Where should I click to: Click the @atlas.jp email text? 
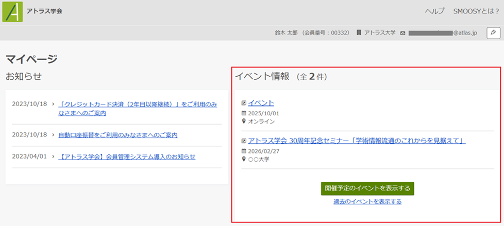coord(465,33)
